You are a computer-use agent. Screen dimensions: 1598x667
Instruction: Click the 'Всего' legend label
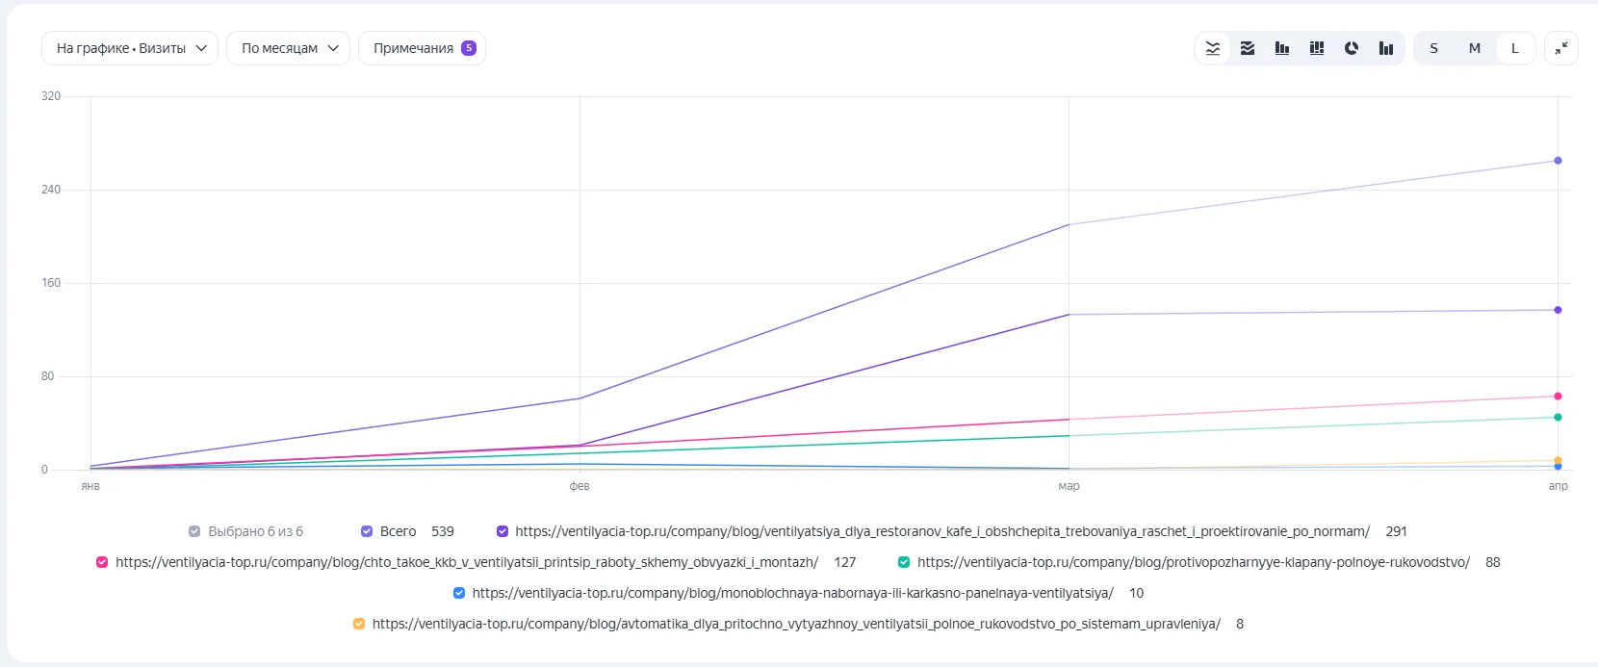(399, 531)
